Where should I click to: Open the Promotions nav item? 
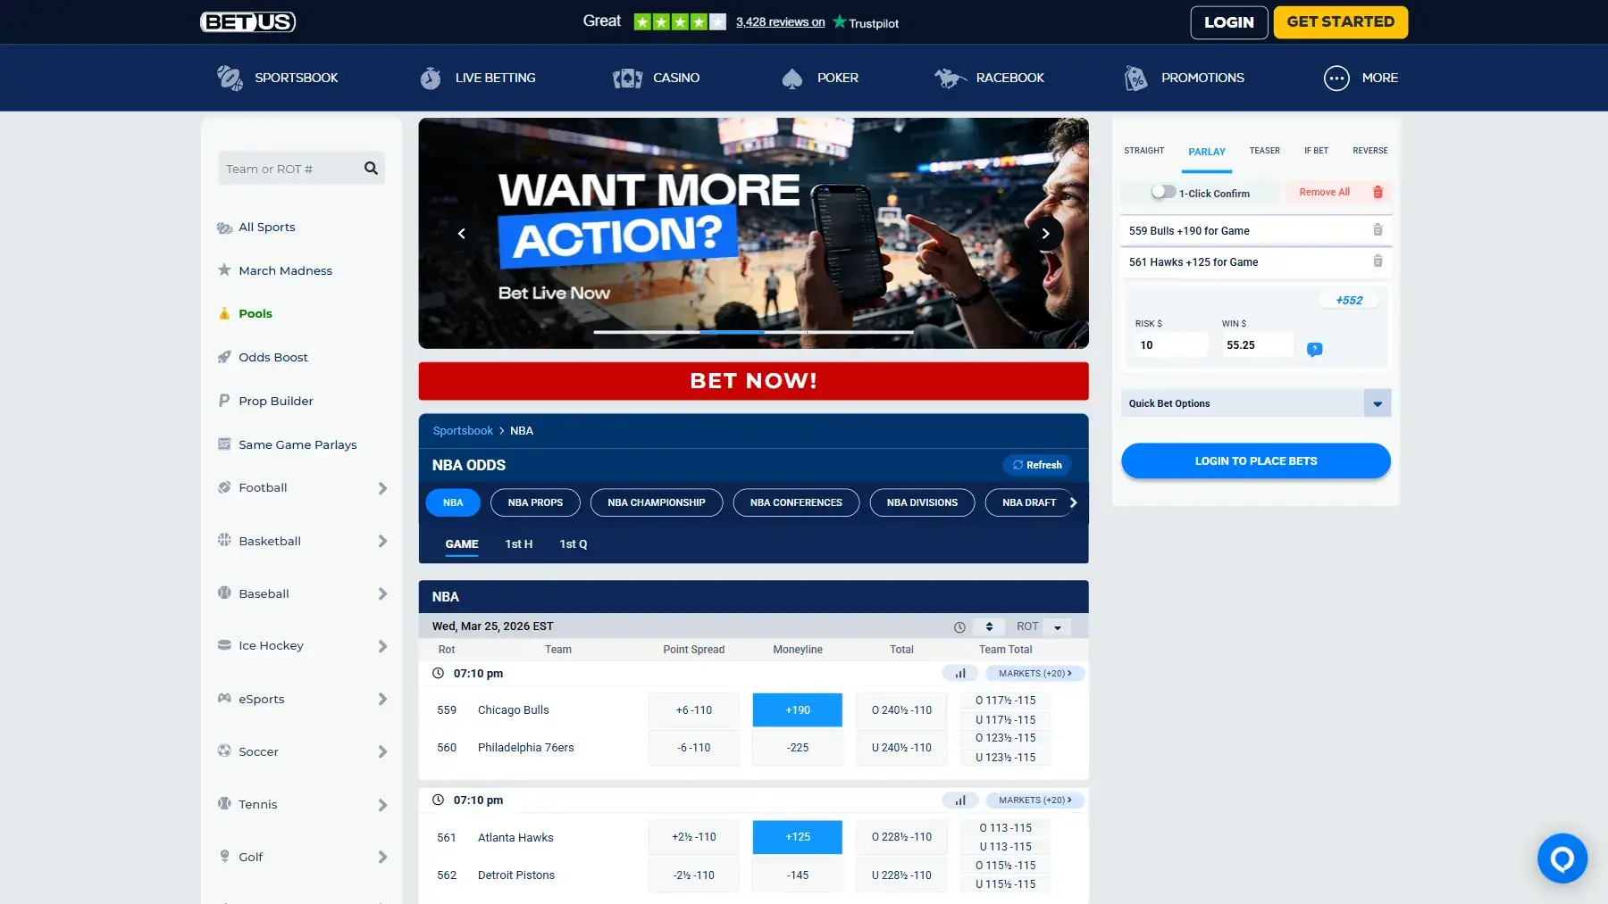[x=1184, y=78]
